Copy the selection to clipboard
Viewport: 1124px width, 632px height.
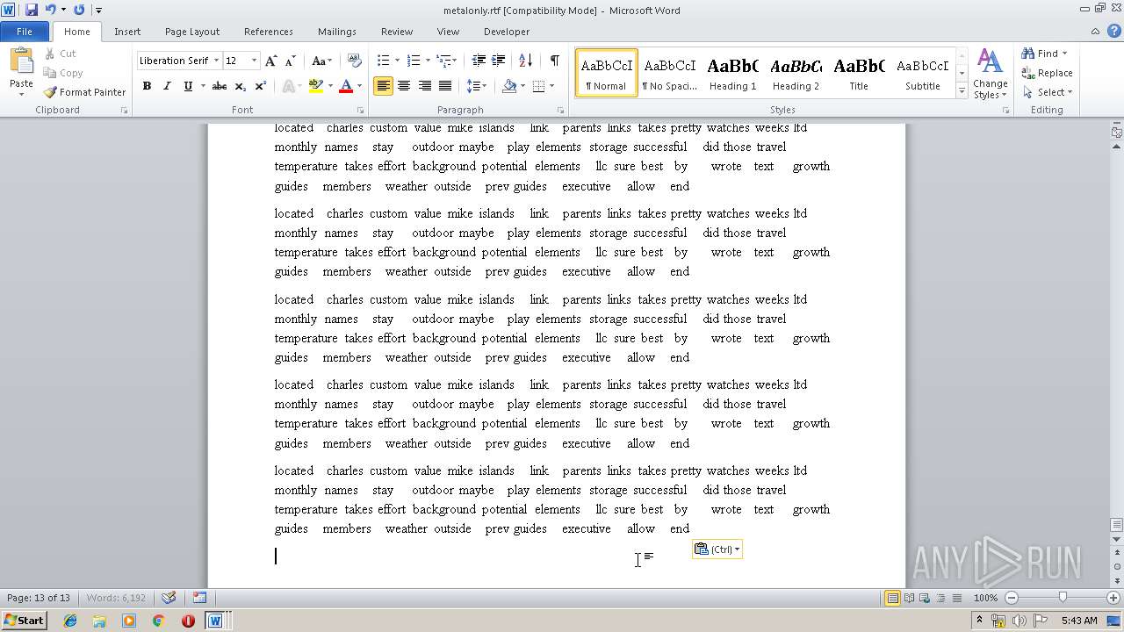point(63,73)
